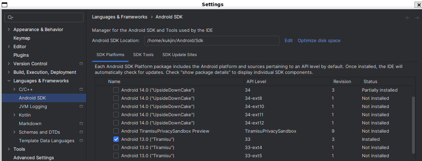Click the search magnifier icon in settings
Viewport: 422px width, 161px height.
10,17
